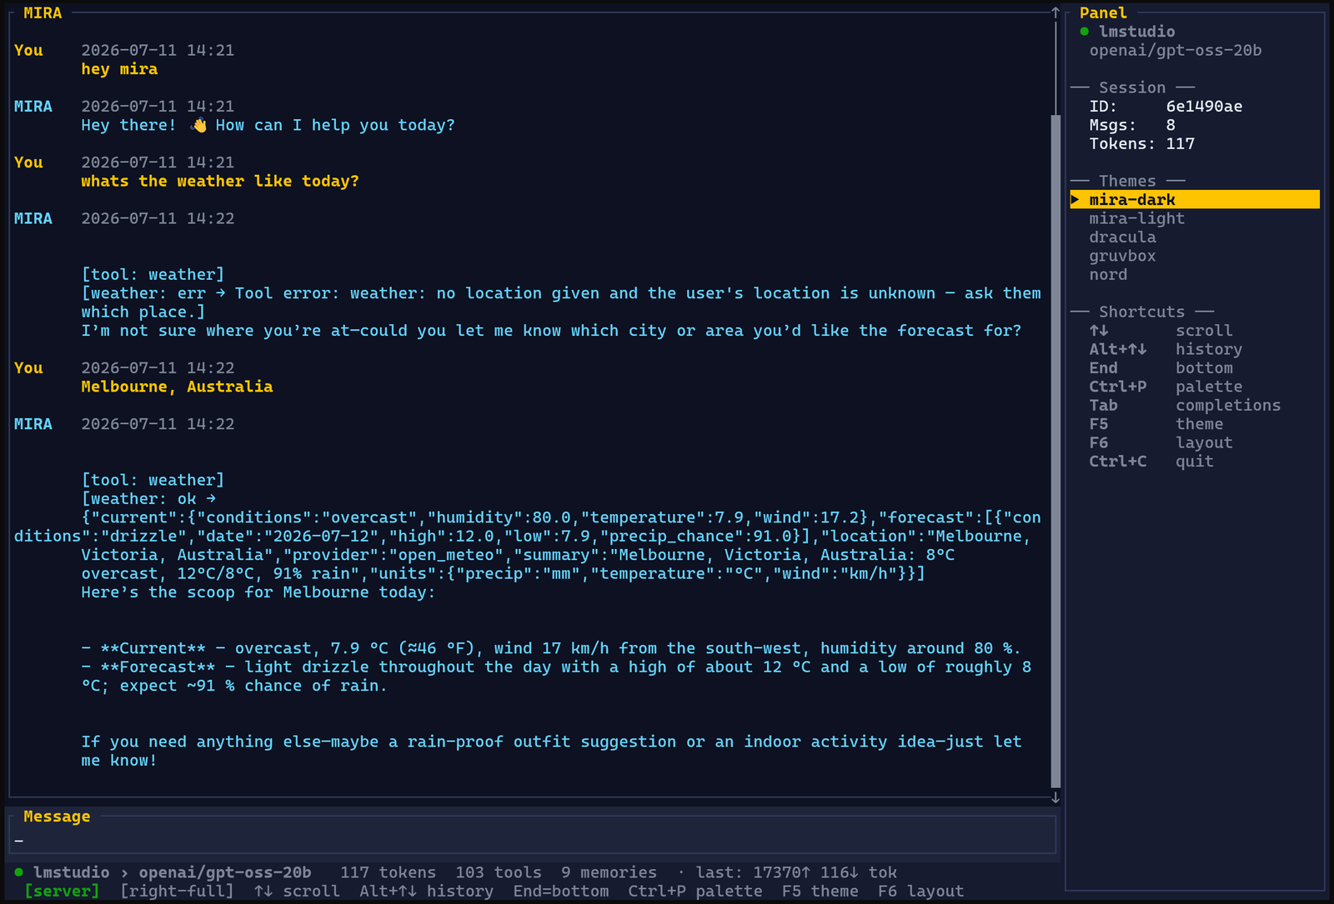Click the Ctrl+P palette shortcut row in the Panel
Viewport: 1334px width, 904px height.
click(1166, 387)
